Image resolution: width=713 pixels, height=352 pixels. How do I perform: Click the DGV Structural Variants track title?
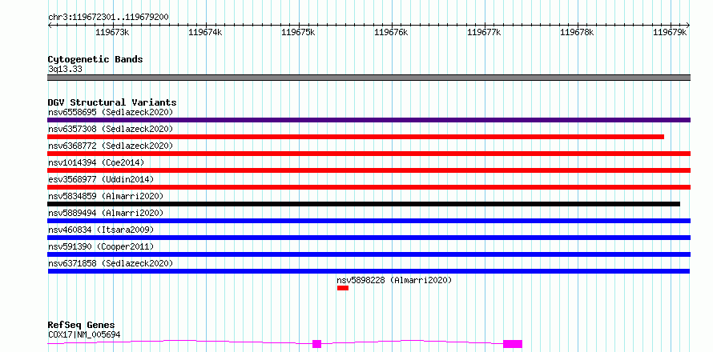[x=112, y=102]
